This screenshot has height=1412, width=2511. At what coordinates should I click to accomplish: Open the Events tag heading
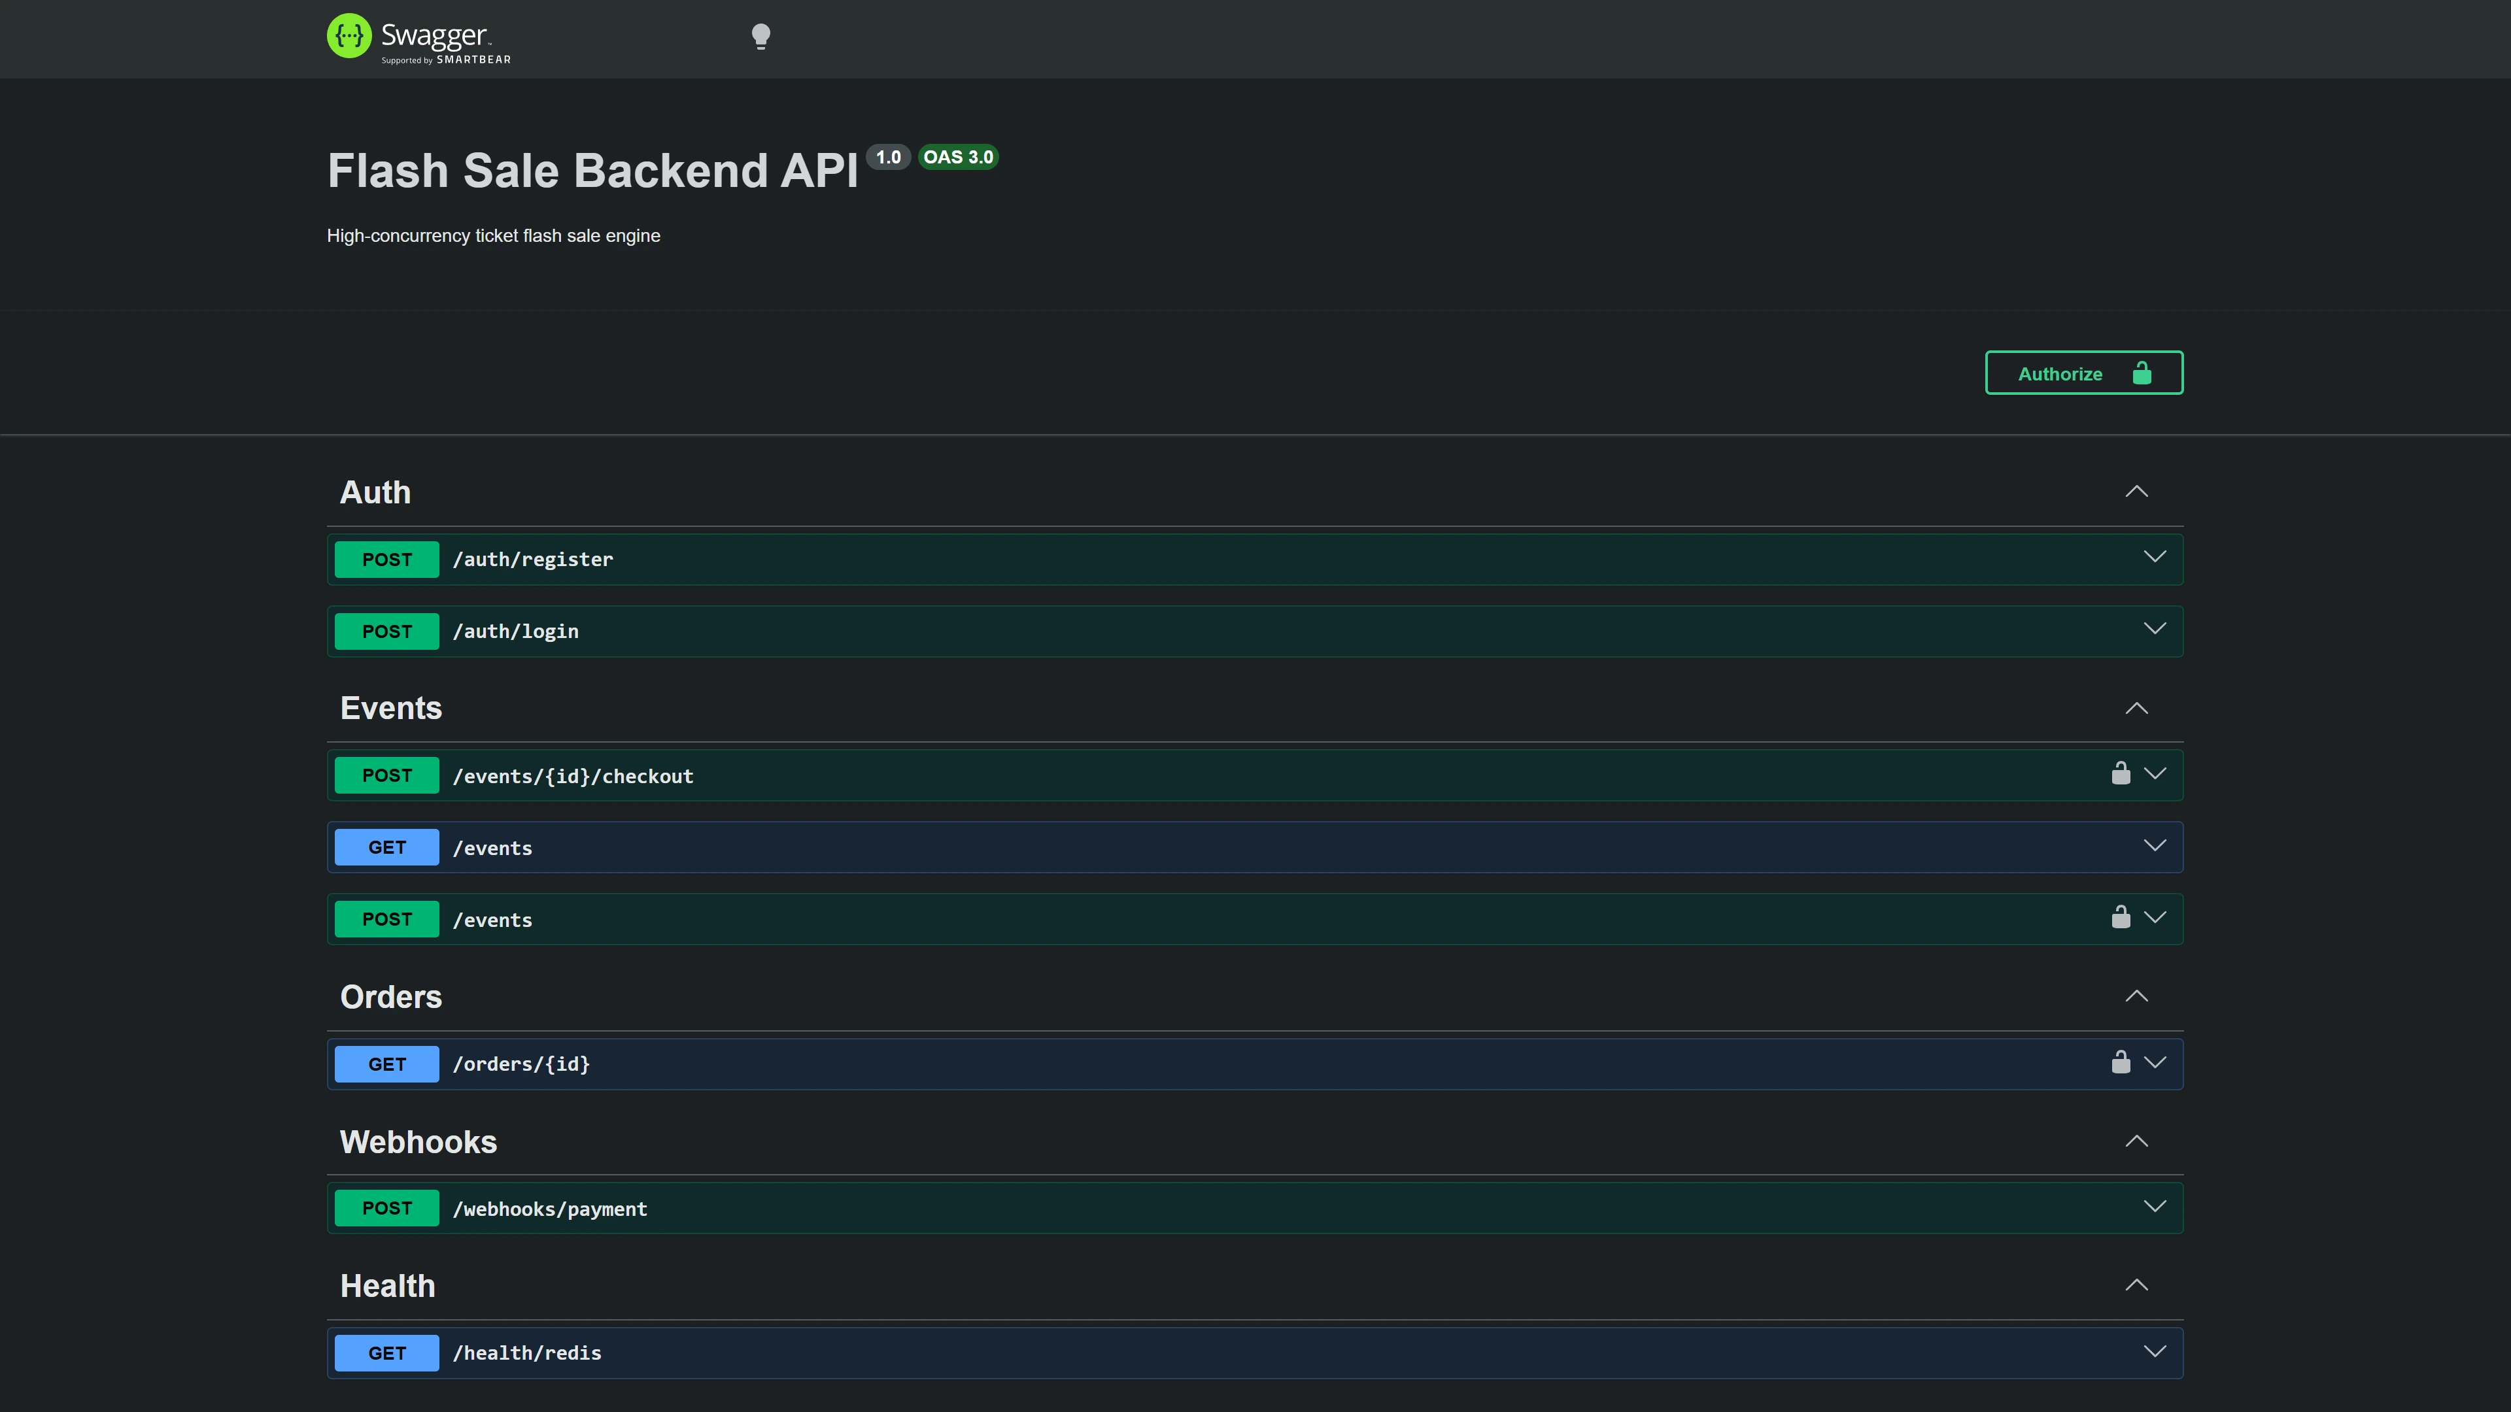point(391,709)
